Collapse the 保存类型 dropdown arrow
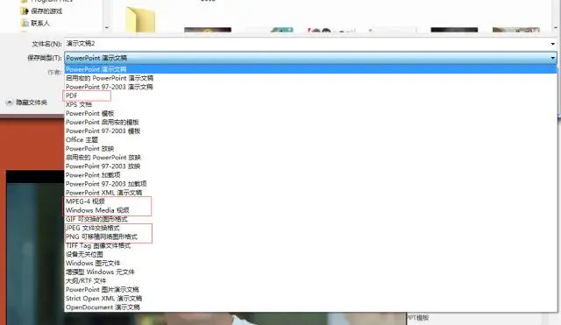The height and width of the screenshot is (325, 561). (x=553, y=58)
